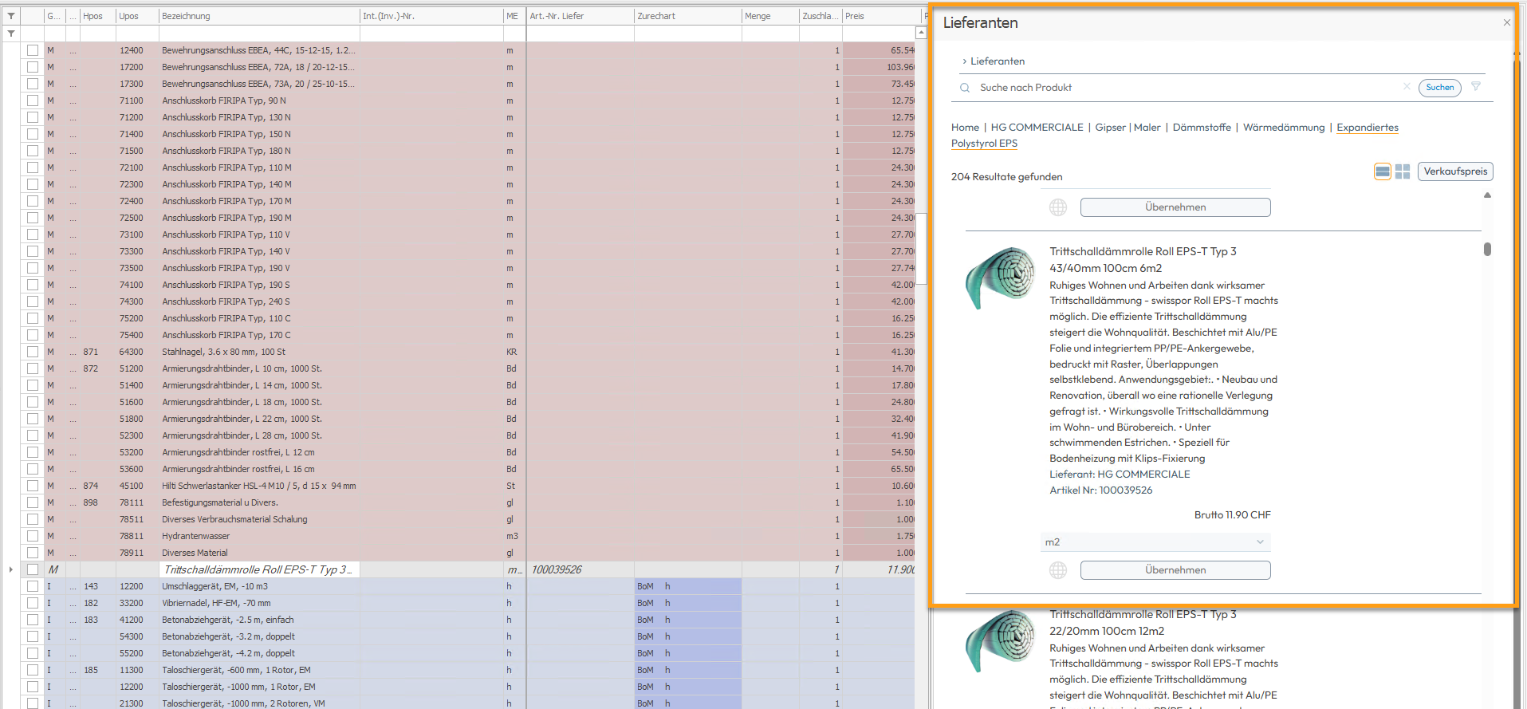
Task: Check the Anschlusskorb FIRIPA Typ, 90 N row
Action: point(33,100)
